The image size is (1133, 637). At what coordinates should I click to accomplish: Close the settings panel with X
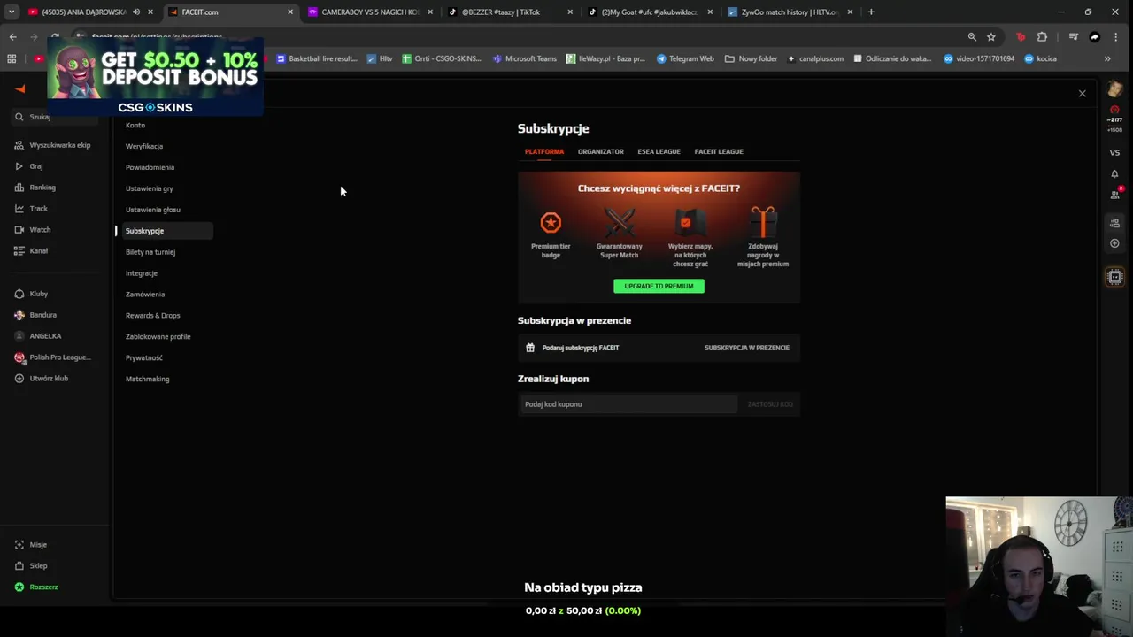click(x=1082, y=93)
